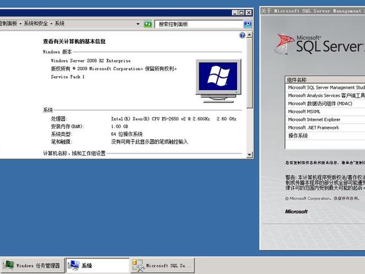
Task: Select the 操作系统 component row
Action: 325,136
